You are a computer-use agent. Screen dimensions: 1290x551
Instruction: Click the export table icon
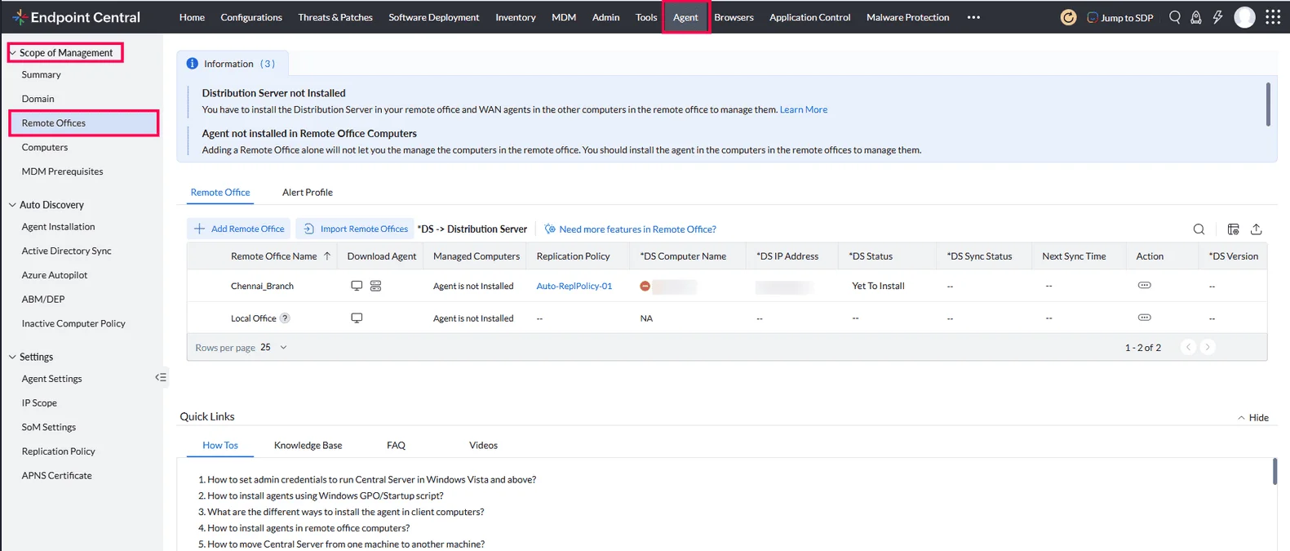1257,229
